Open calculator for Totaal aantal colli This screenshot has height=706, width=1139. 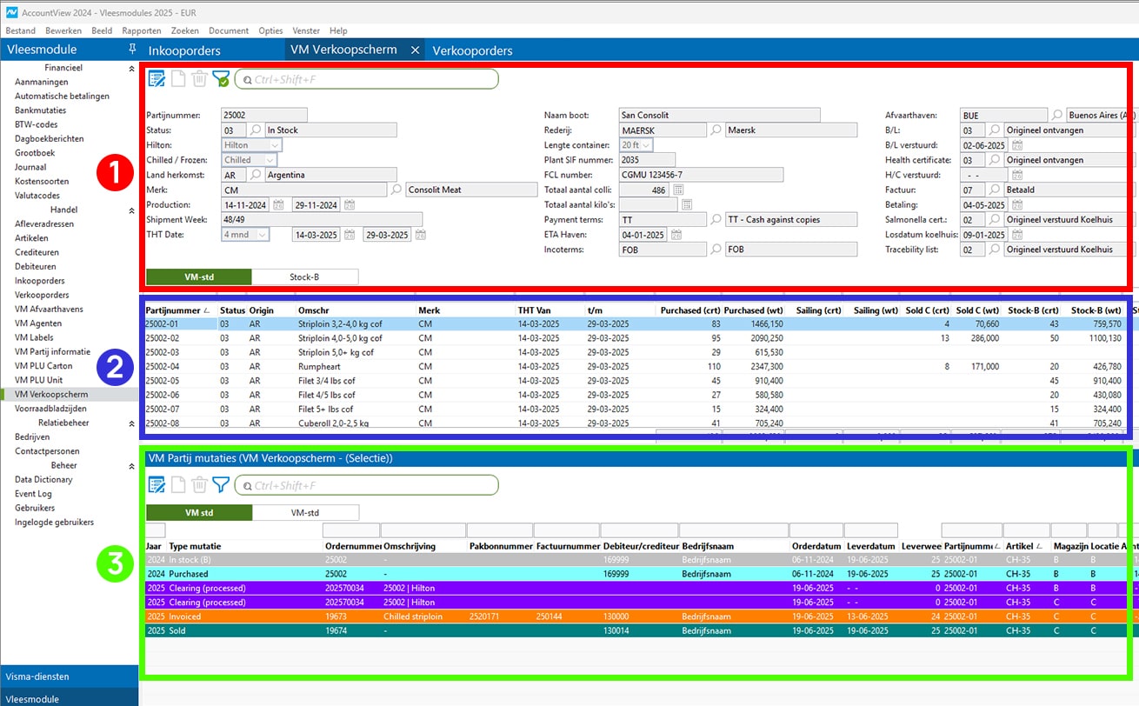click(x=678, y=190)
